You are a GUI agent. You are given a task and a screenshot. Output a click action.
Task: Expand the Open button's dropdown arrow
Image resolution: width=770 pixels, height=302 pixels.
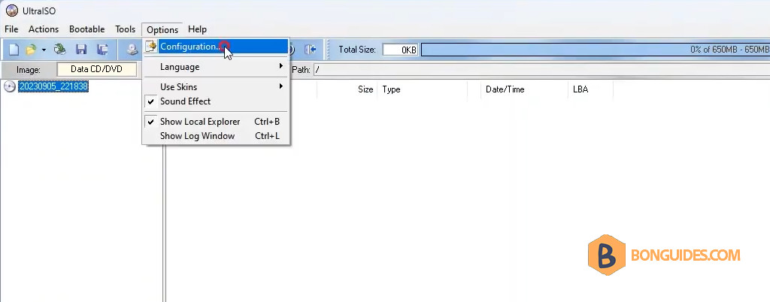[44, 50]
